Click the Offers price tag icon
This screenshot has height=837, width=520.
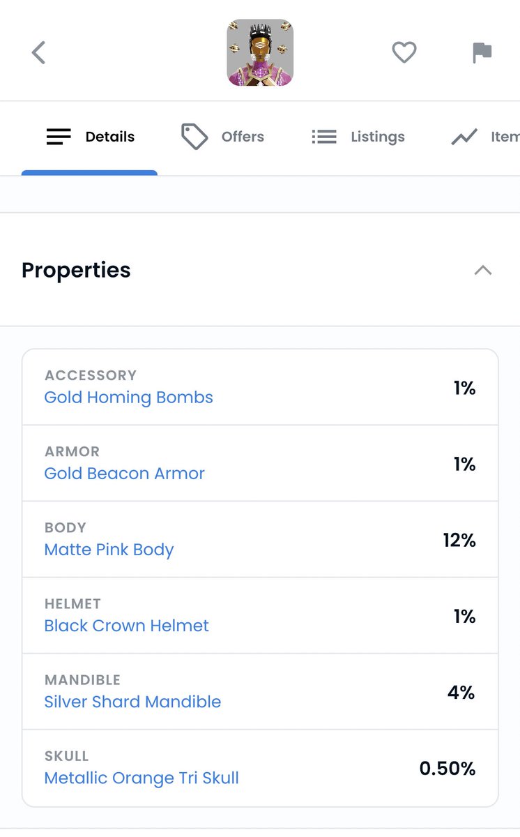pos(194,137)
